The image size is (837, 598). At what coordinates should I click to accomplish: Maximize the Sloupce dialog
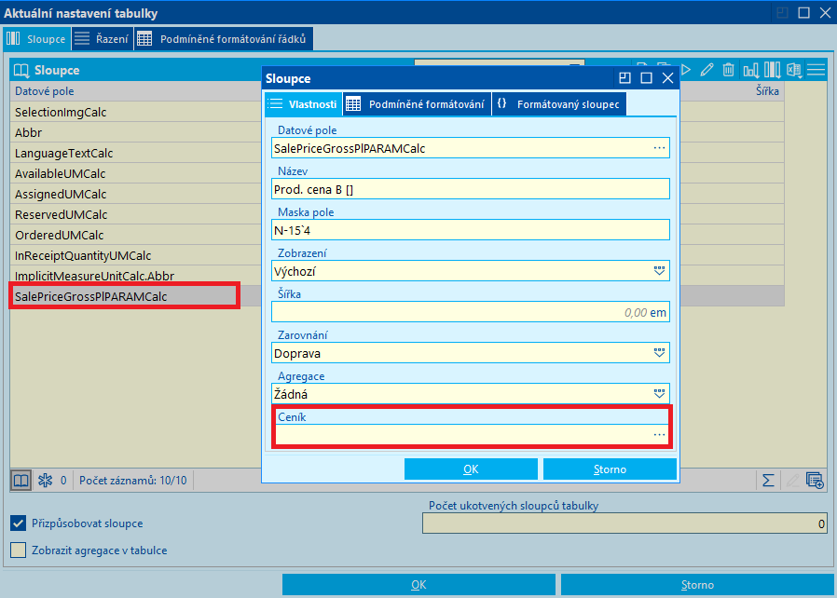[646, 78]
